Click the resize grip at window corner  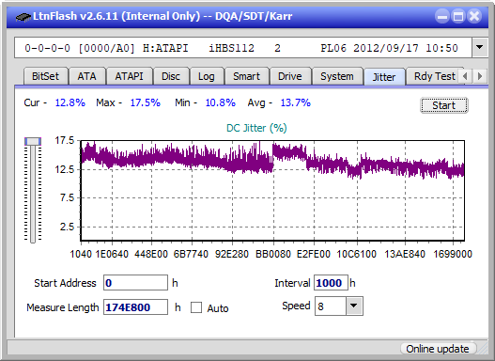[482, 350]
